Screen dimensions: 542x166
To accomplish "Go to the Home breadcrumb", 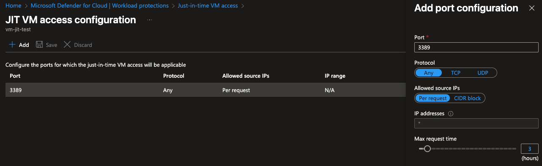I will tap(13, 6).
